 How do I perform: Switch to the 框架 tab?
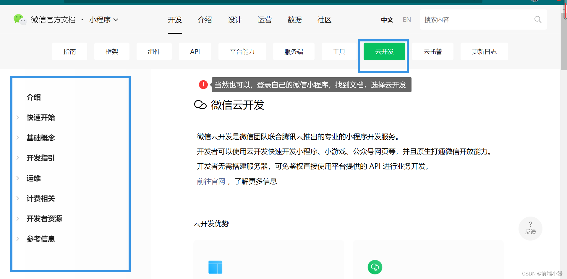pyautogui.click(x=112, y=51)
